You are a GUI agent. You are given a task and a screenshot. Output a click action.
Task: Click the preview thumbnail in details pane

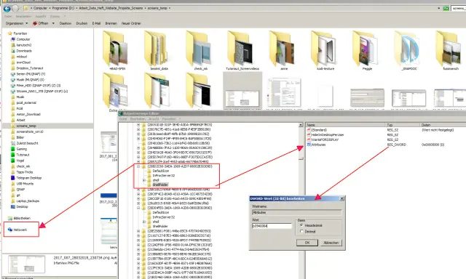[x=26, y=264]
